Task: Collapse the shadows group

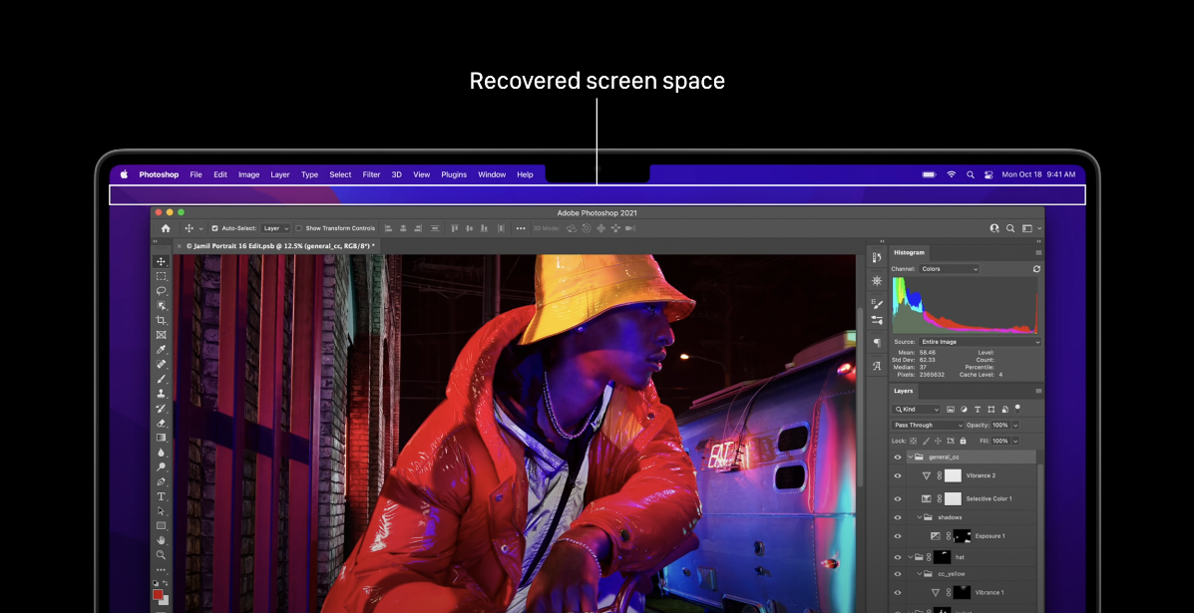Action: pyautogui.click(x=920, y=517)
